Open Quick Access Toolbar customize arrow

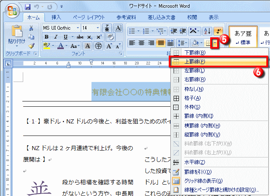click(61, 7)
